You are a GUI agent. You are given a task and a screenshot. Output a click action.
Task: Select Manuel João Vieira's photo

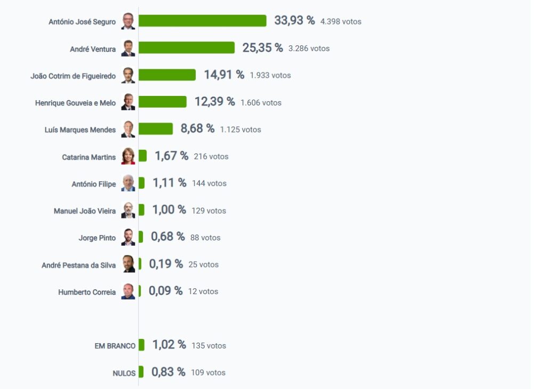[x=128, y=210]
